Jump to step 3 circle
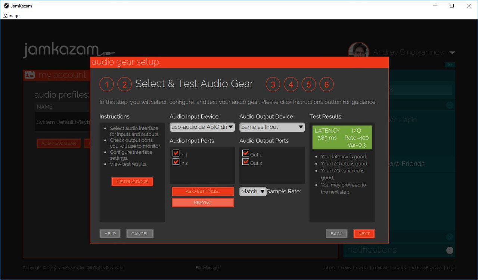The height and width of the screenshot is (280, 478). tap(273, 85)
